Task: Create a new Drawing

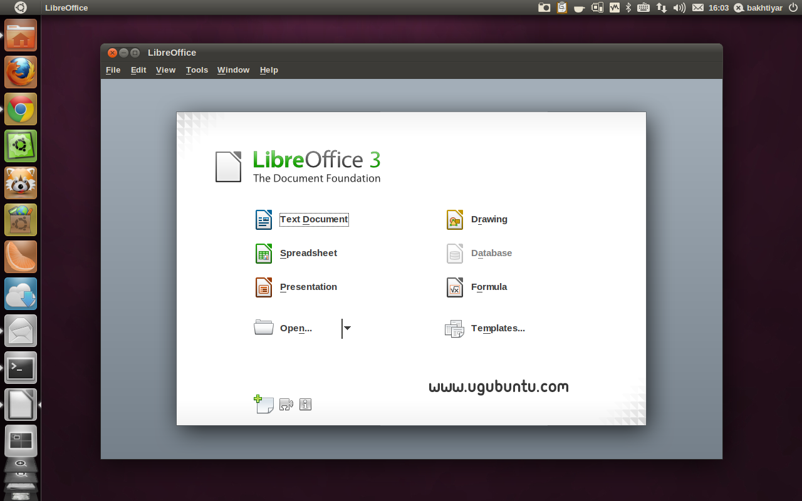Action: coord(489,219)
